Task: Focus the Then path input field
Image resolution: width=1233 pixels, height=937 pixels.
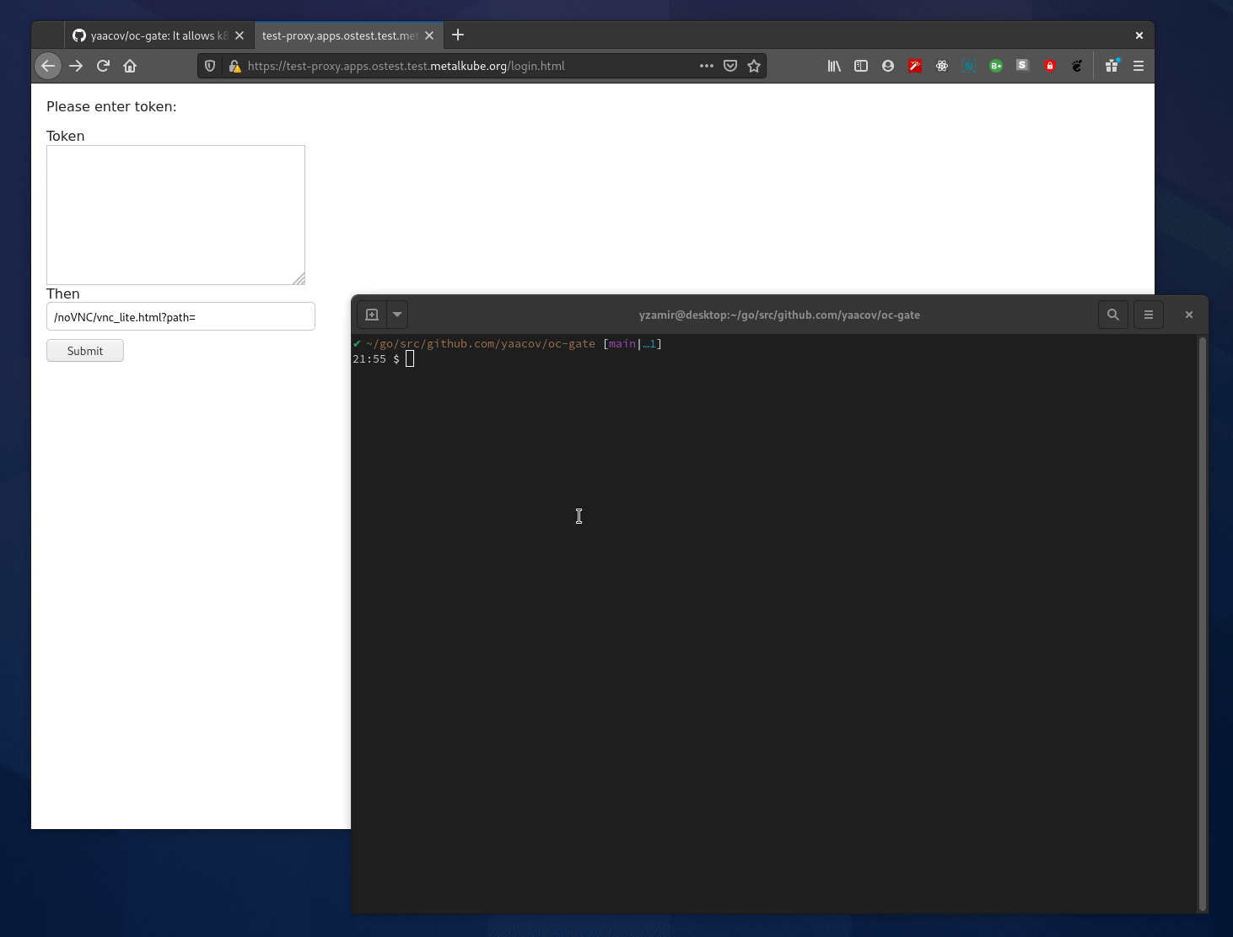Action: (x=180, y=316)
